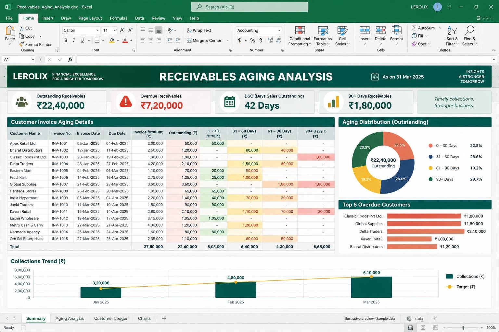The height and width of the screenshot is (332, 499).
Task: Open the Insert Function fx button
Action: pyautogui.click(x=70, y=59)
